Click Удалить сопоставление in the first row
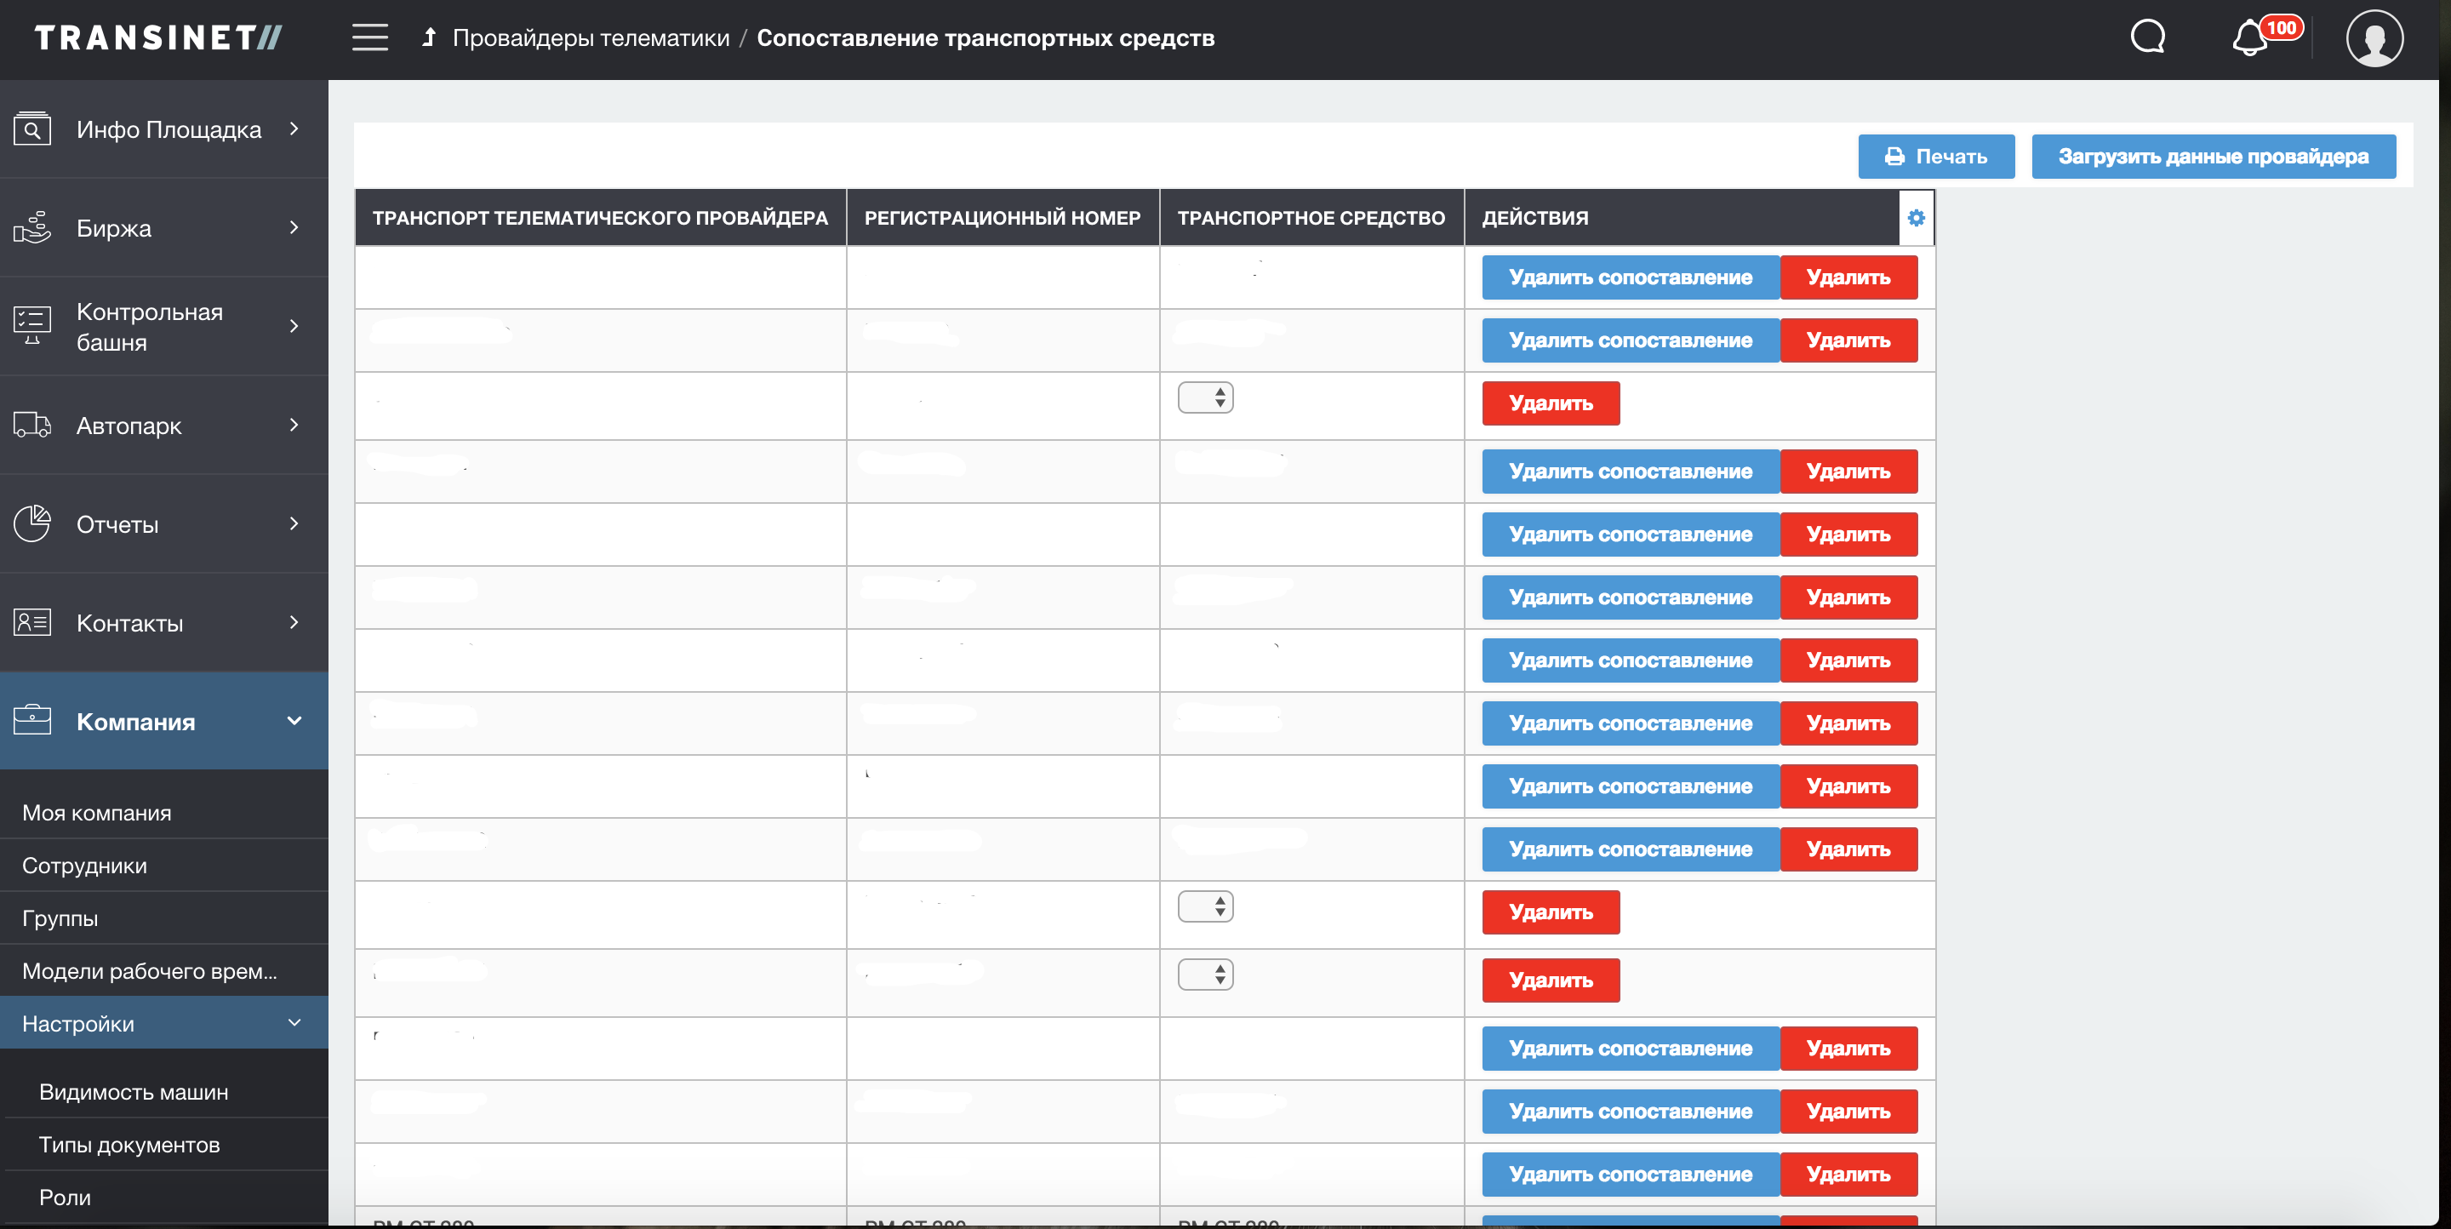2451x1229 pixels. [1630, 277]
